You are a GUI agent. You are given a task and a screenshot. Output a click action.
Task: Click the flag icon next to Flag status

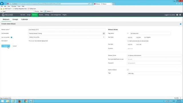128,33
